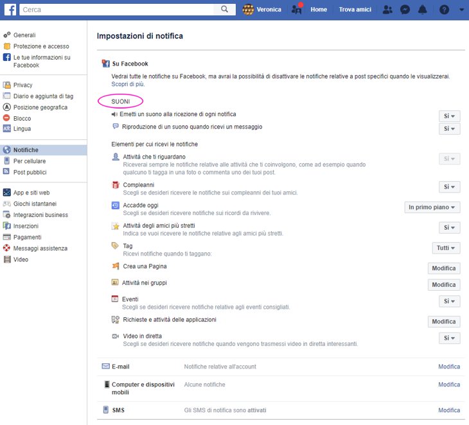The image size is (469, 425).
Task: Open Trova amici in top bar
Action: click(355, 10)
